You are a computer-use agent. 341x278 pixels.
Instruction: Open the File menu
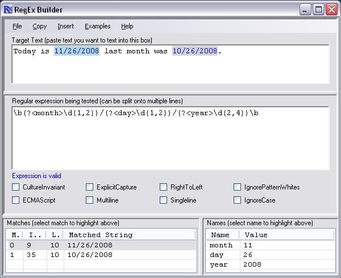point(17,26)
